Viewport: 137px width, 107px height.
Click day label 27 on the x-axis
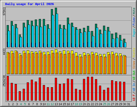click(x=112, y=104)
